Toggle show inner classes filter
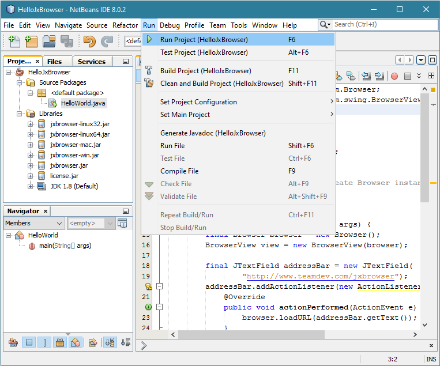440x366 pixels. click(76, 342)
